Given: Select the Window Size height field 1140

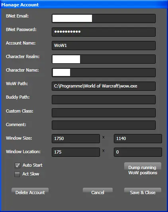Looking at the screenshot, I should (x=138, y=138).
